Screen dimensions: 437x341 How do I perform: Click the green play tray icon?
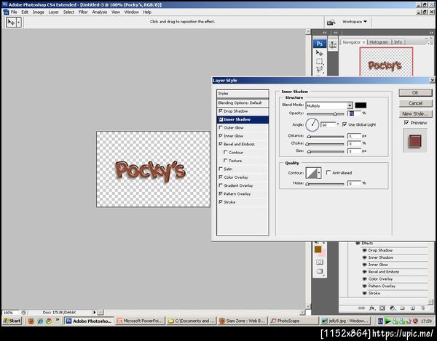tap(387, 321)
